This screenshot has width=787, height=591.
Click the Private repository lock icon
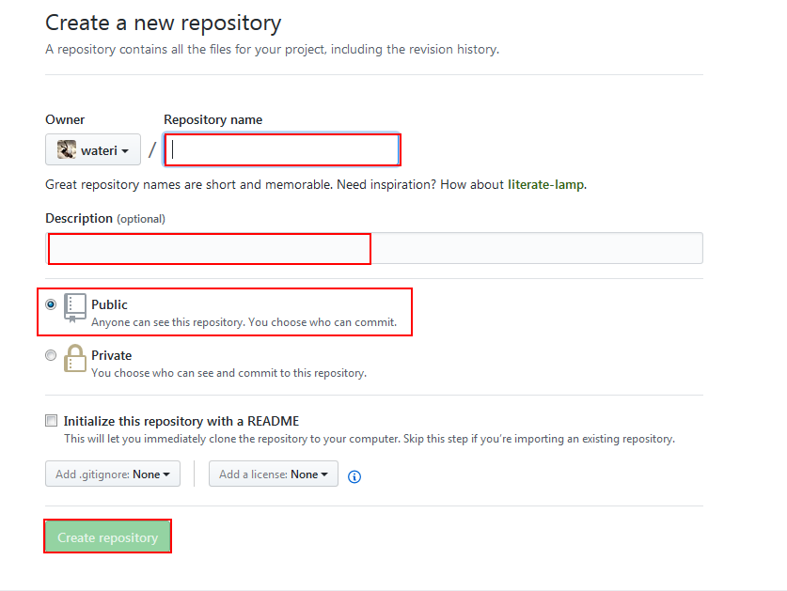point(75,358)
